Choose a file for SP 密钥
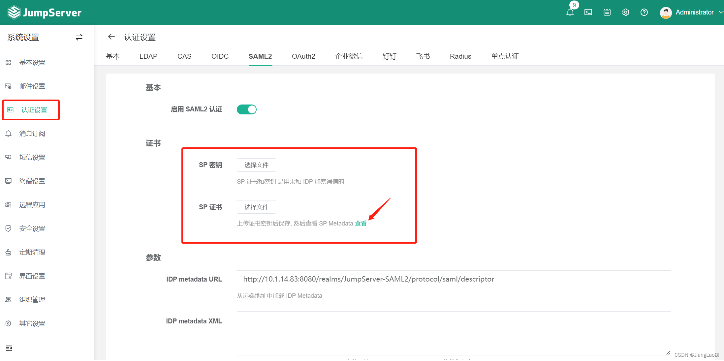 point(256,165)
